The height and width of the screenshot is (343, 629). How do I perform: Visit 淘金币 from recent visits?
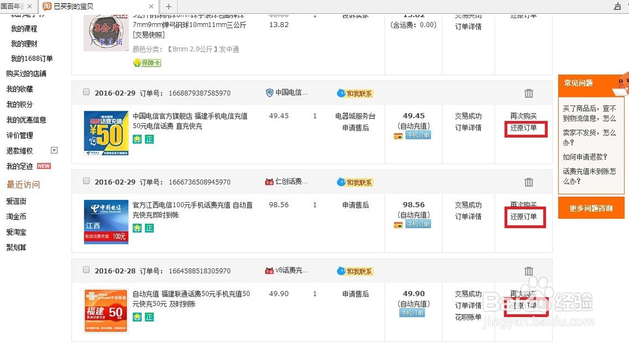(x=16, y=217)
